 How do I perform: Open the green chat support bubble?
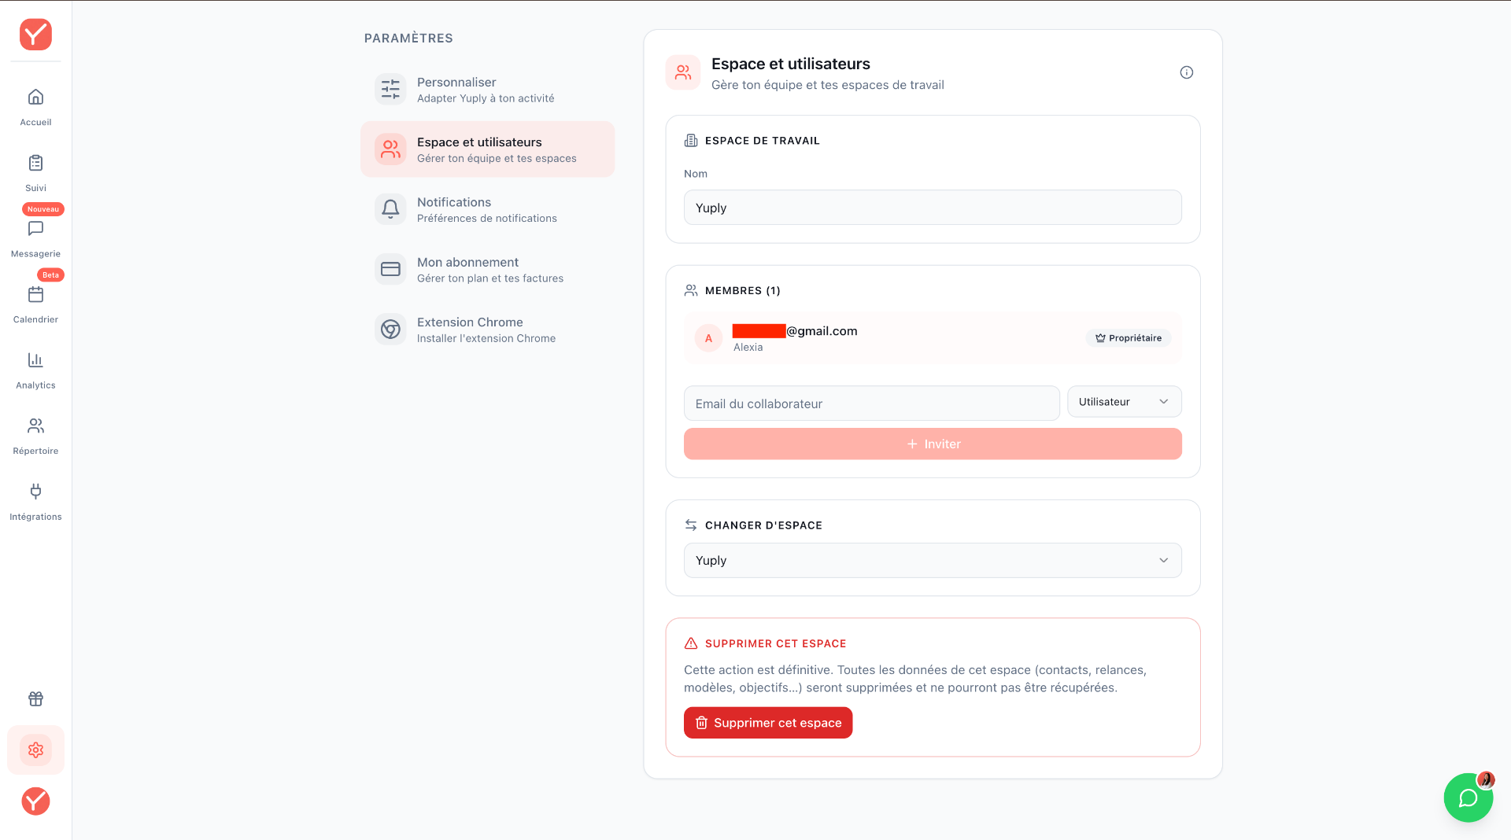[x=1469, y=798]
